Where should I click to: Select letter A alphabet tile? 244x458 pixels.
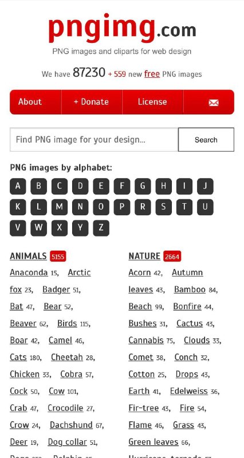(18, 187)
